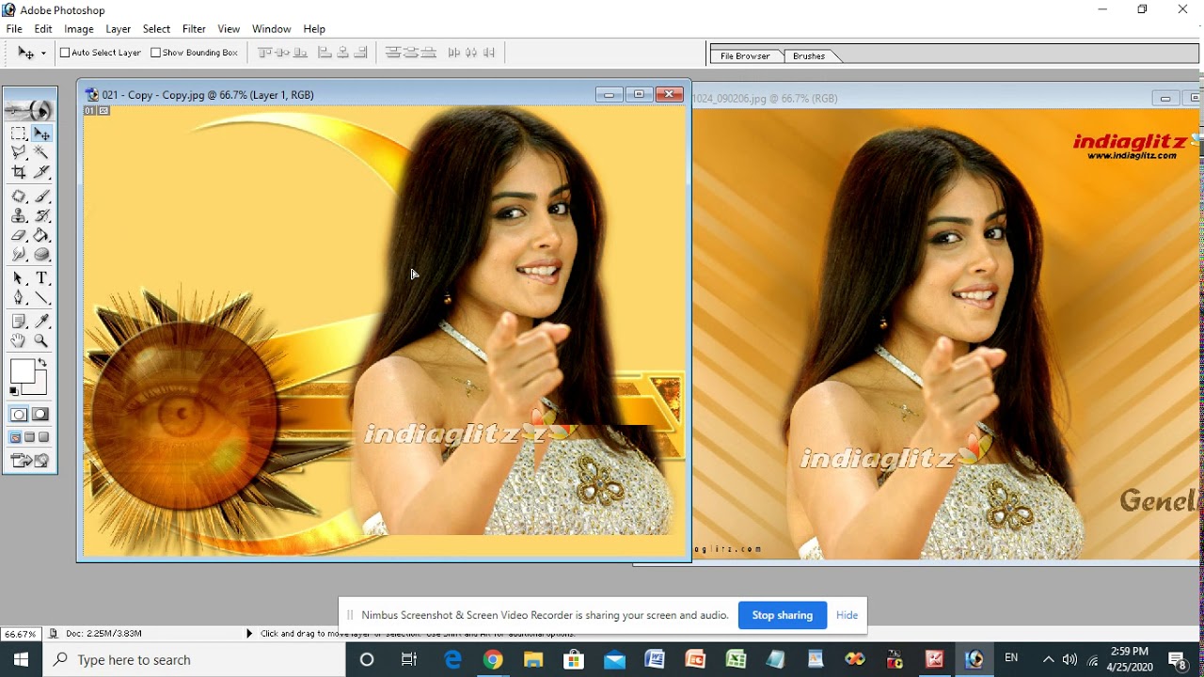This screenshot has height=677, width=1204.
Task: Select the Move tool in toolbox
Action: click(x=41, y=134)
